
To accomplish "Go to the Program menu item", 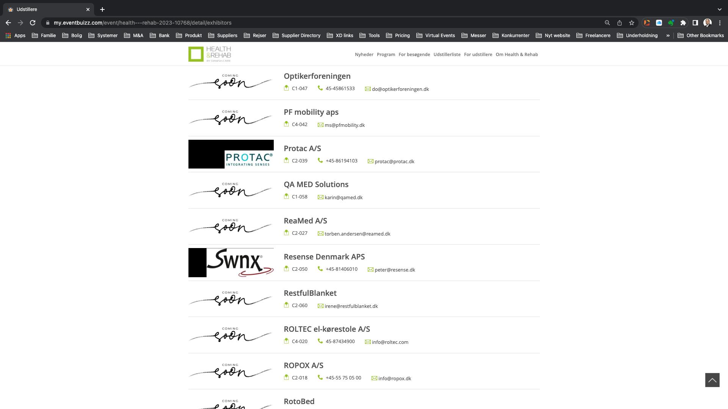I will pyautogui.click(x=386, y=55).
